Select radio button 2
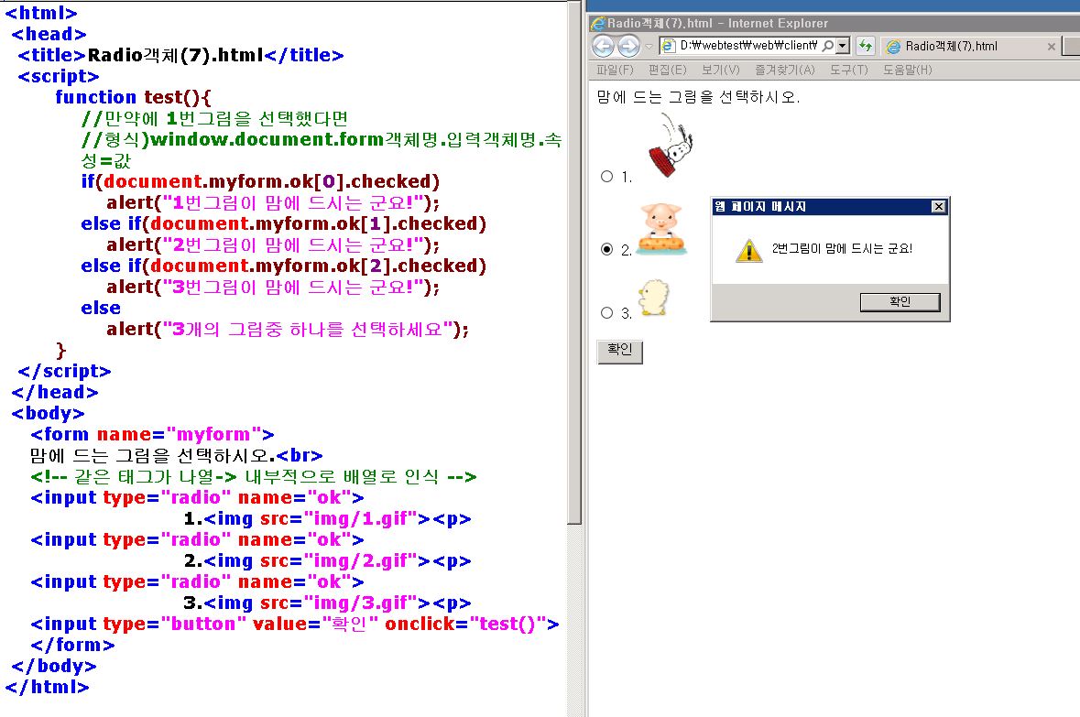1080x717 pixels. [606, 249]
